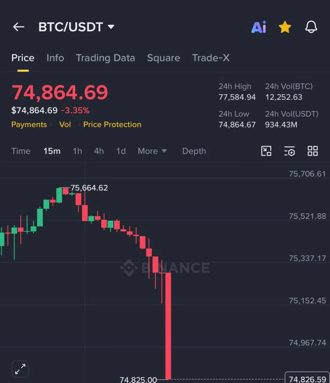
Task: Open the multi-chart grid layout icon
Action: 313,151
